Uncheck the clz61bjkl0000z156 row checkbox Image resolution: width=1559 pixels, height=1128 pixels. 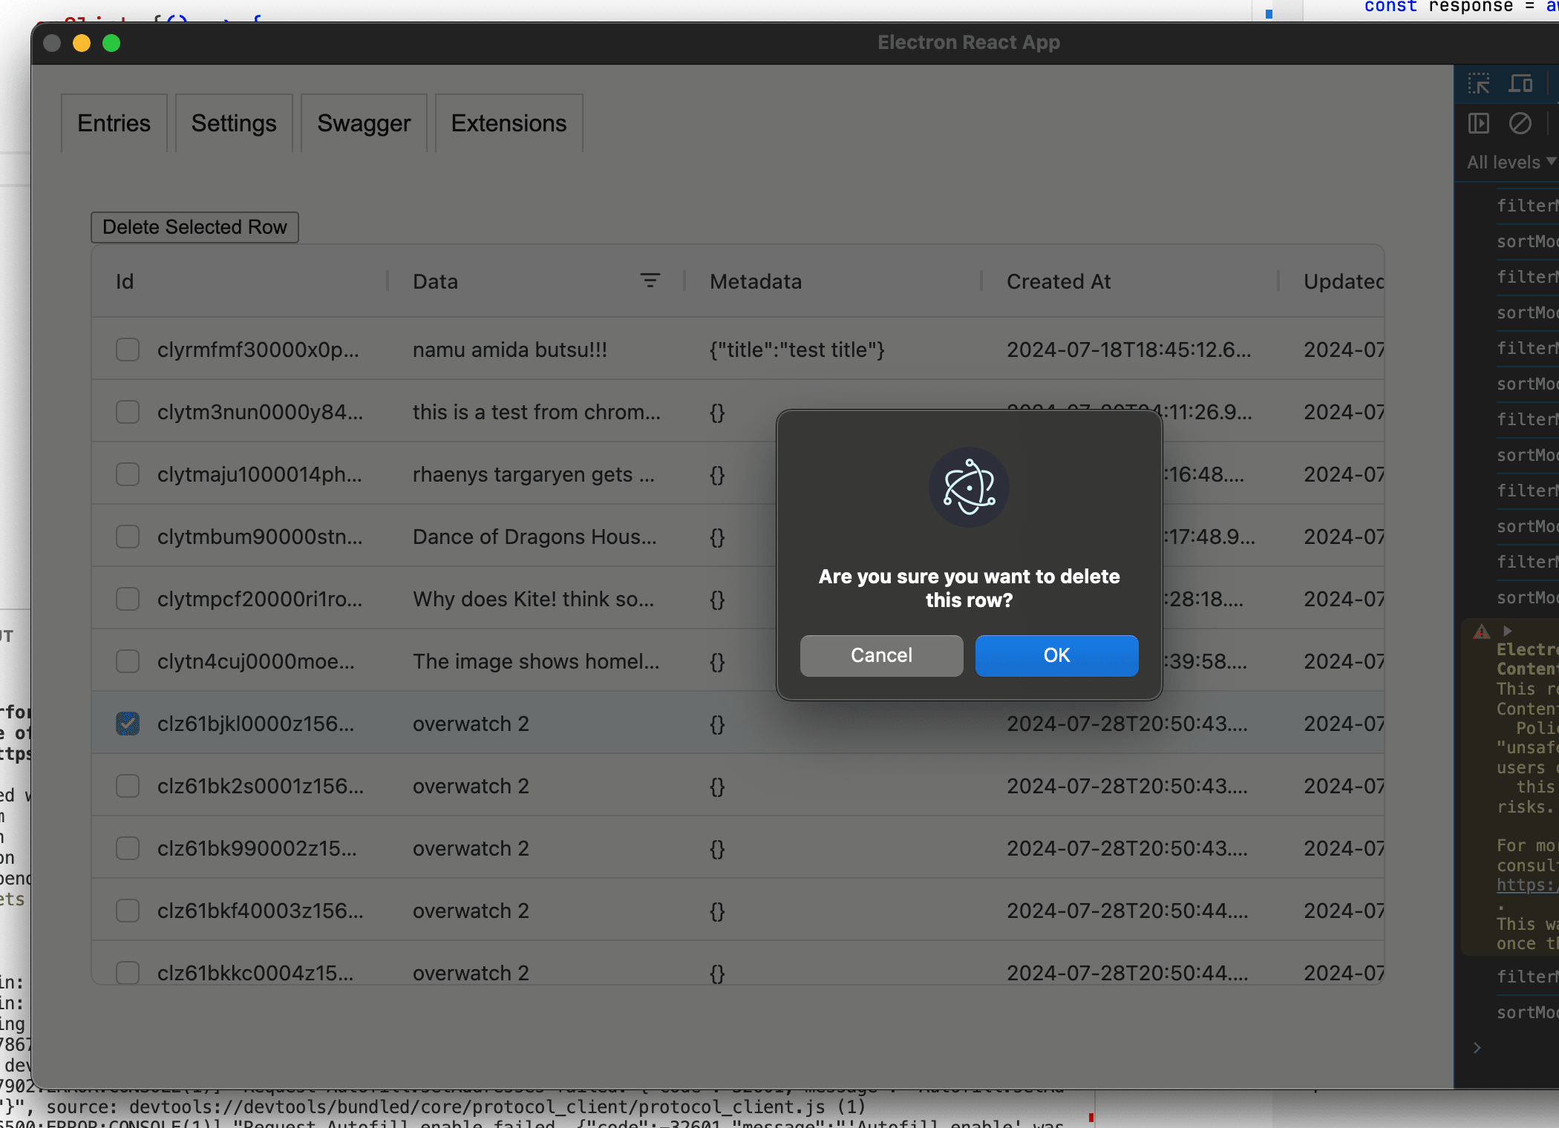[128, 723]
